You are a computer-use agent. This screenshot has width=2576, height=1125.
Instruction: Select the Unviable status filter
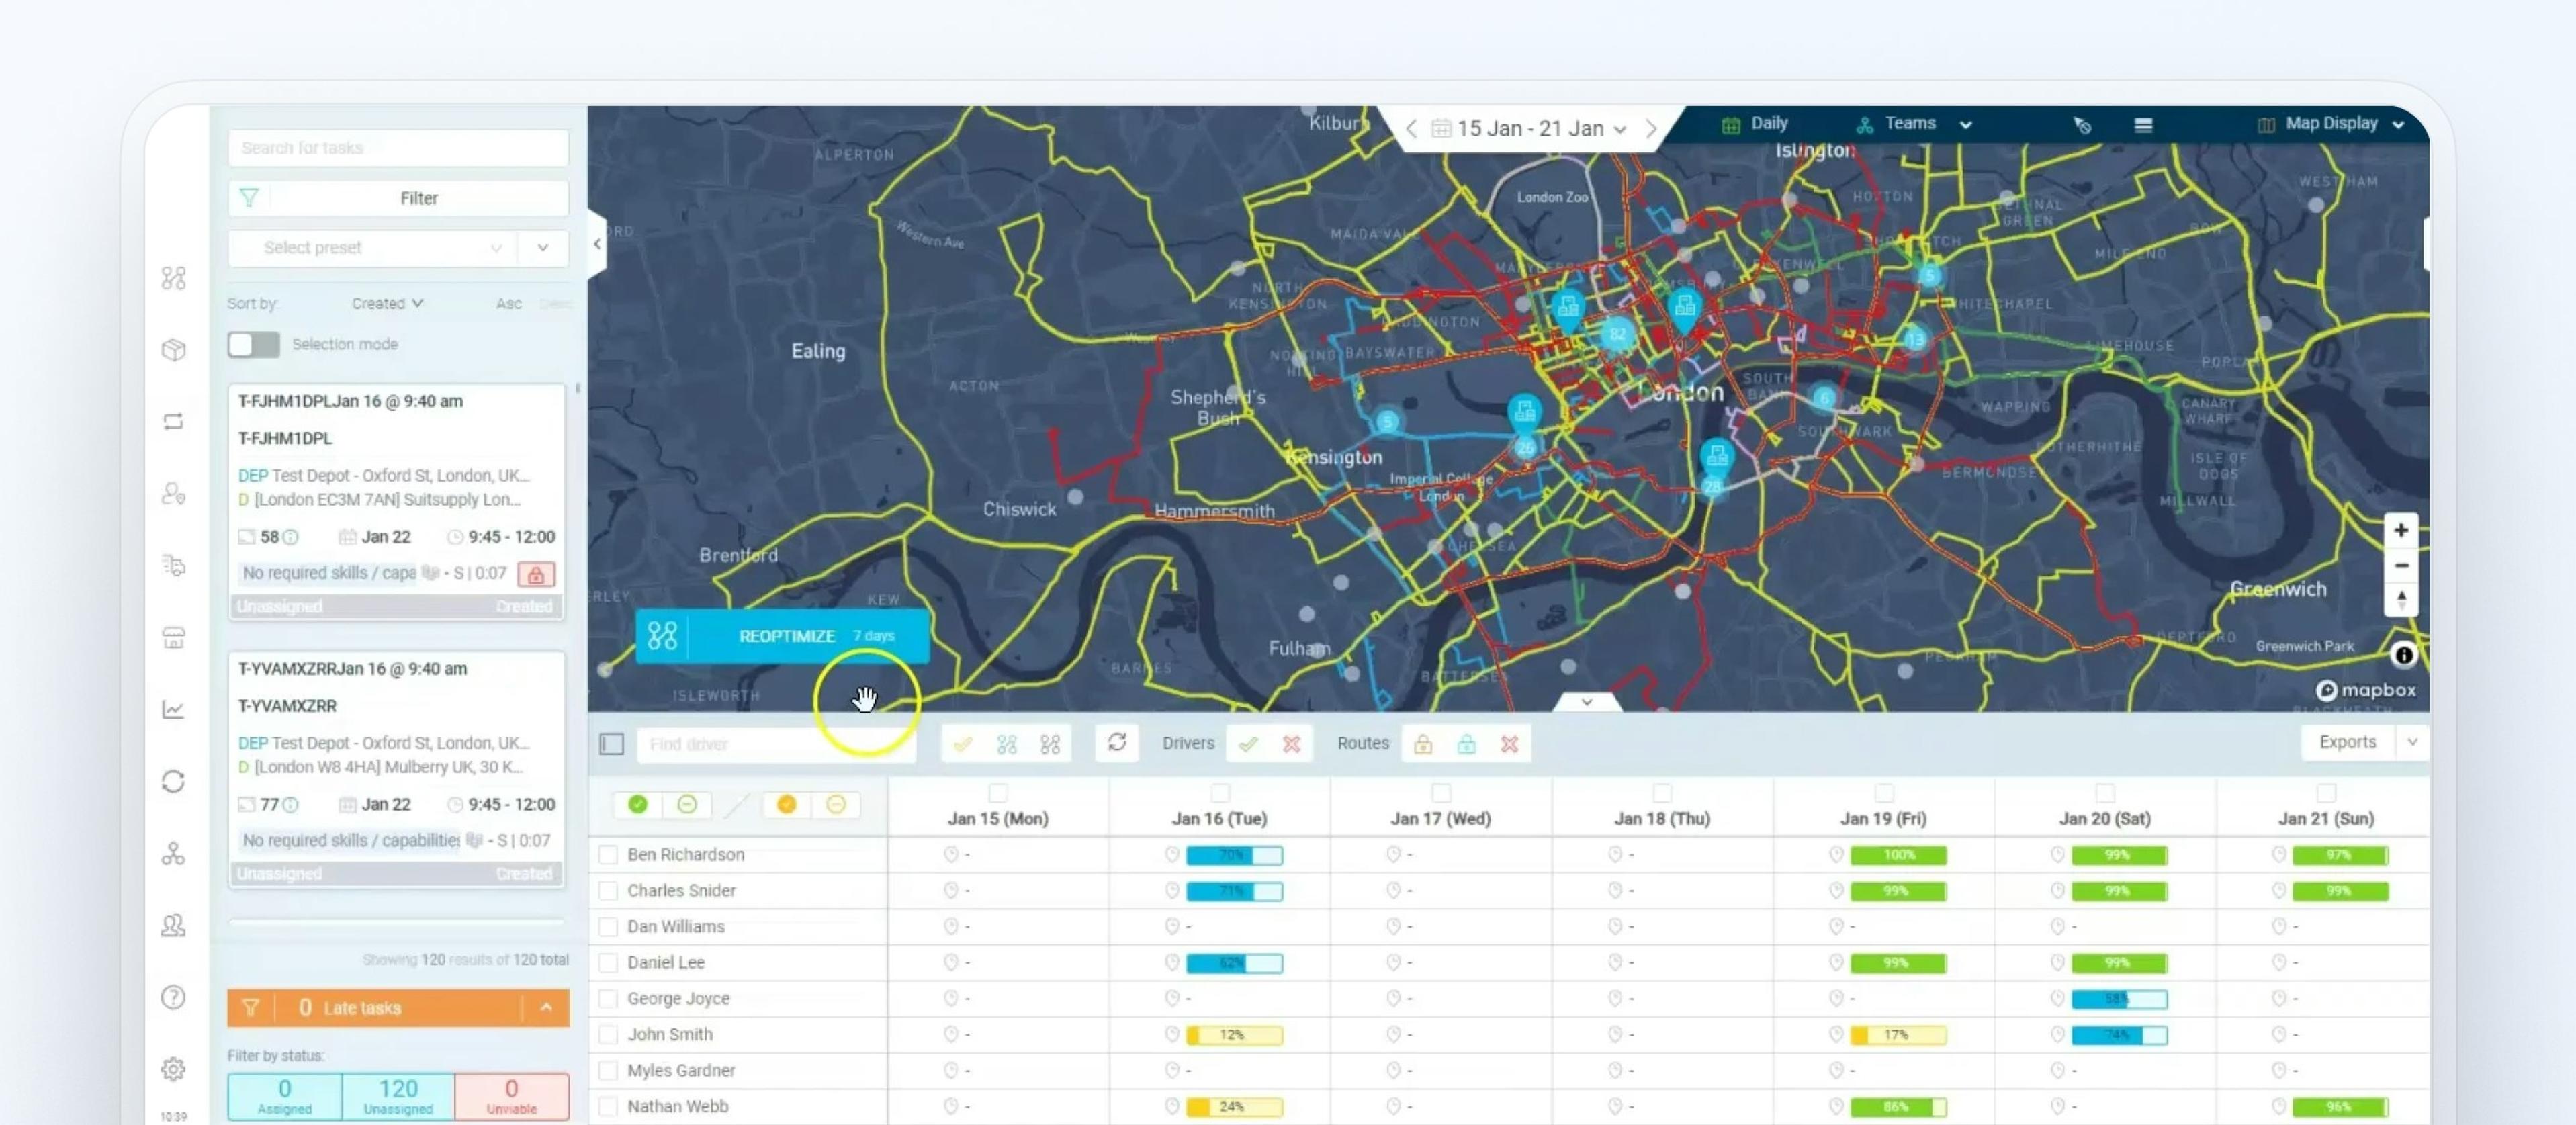[x=512, y=1096]
